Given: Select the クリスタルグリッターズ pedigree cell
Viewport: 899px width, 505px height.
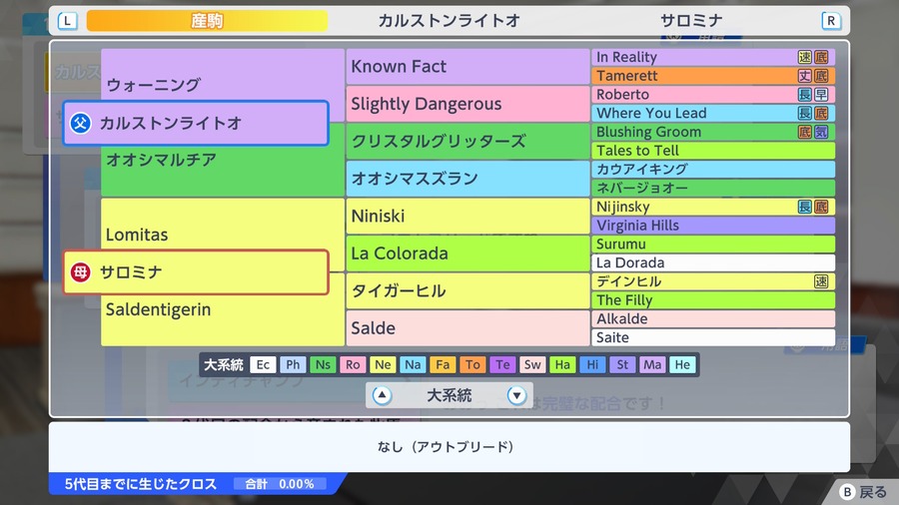Looking at the screenshot, I should pos(467,141).
